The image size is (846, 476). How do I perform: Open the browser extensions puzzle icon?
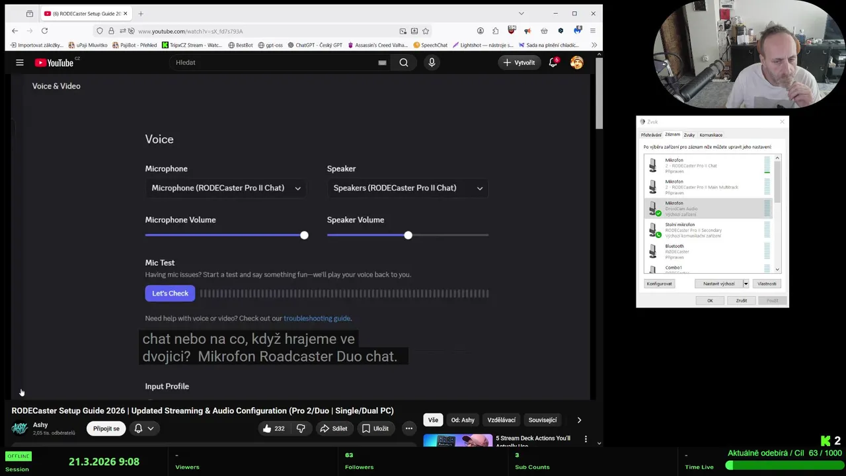(x=496, y=31)
